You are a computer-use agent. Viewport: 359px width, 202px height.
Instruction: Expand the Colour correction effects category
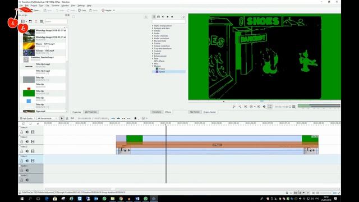(x=153, y=46)
